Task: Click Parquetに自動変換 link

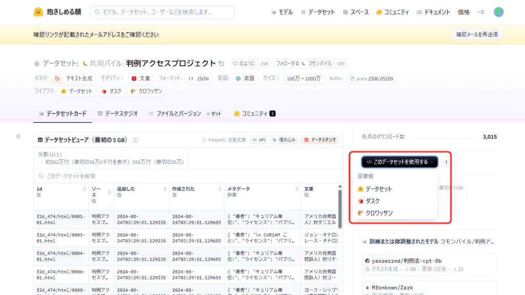Action: (224, 140)
